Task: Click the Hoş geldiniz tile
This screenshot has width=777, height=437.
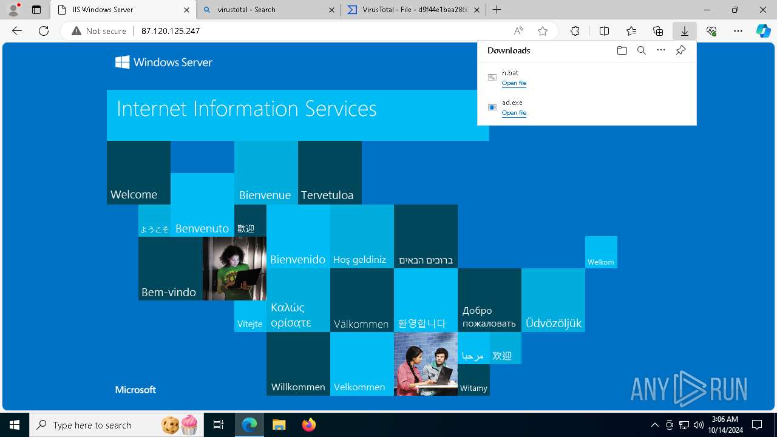Action: tap(362, 236)
